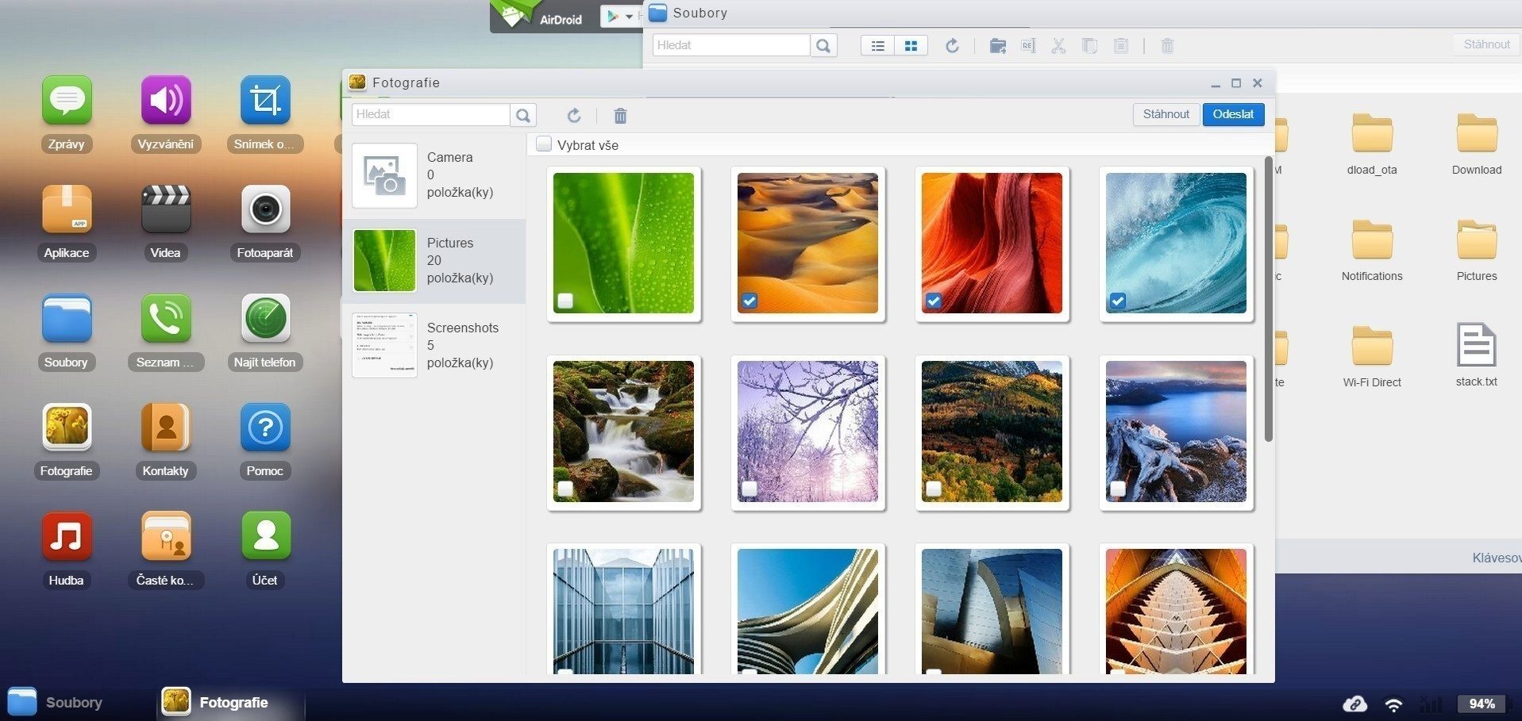The image size is (1522, 721).
Task: Open the Notifications folder in Soubory
Action: pyautogui.click(x=1372, y=251)
